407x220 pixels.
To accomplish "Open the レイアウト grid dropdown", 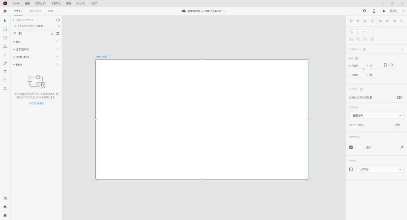I will (380, 169).
